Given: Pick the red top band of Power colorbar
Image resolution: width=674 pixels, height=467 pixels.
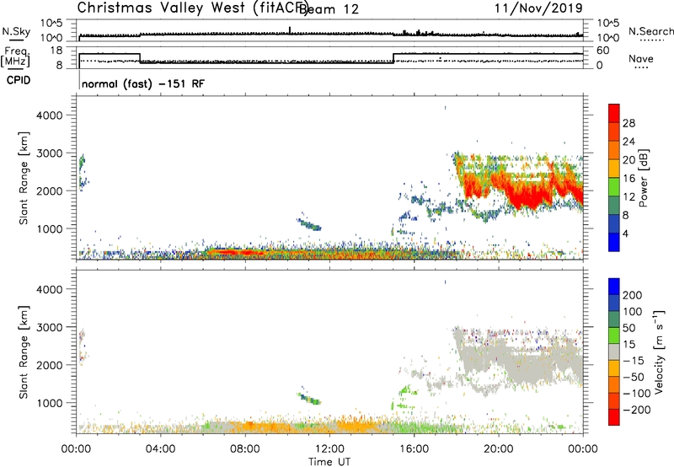Looking at the screenshot, I should pyautogui.click(x=614, y=114).
